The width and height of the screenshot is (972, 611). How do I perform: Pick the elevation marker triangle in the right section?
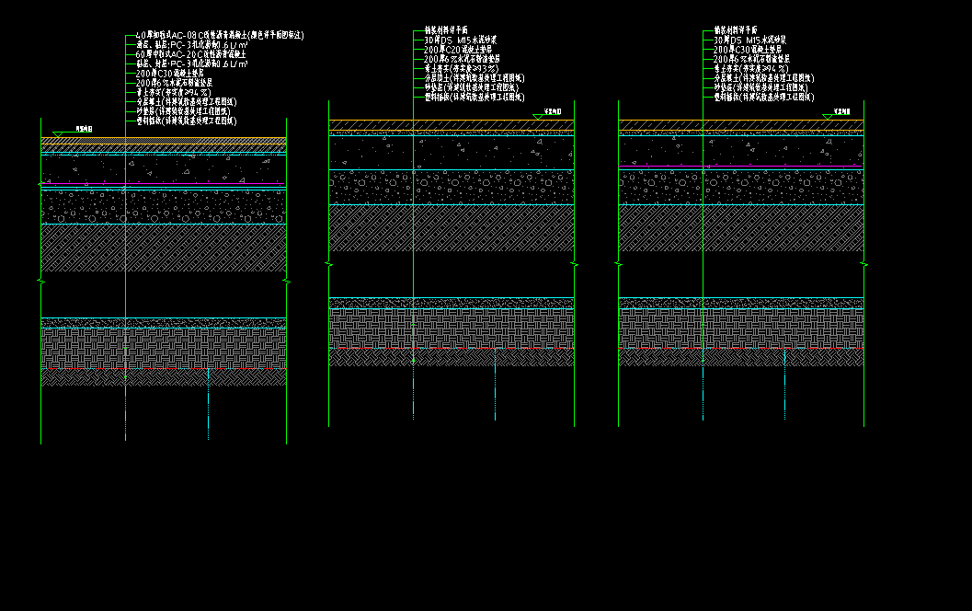point(829,117)
